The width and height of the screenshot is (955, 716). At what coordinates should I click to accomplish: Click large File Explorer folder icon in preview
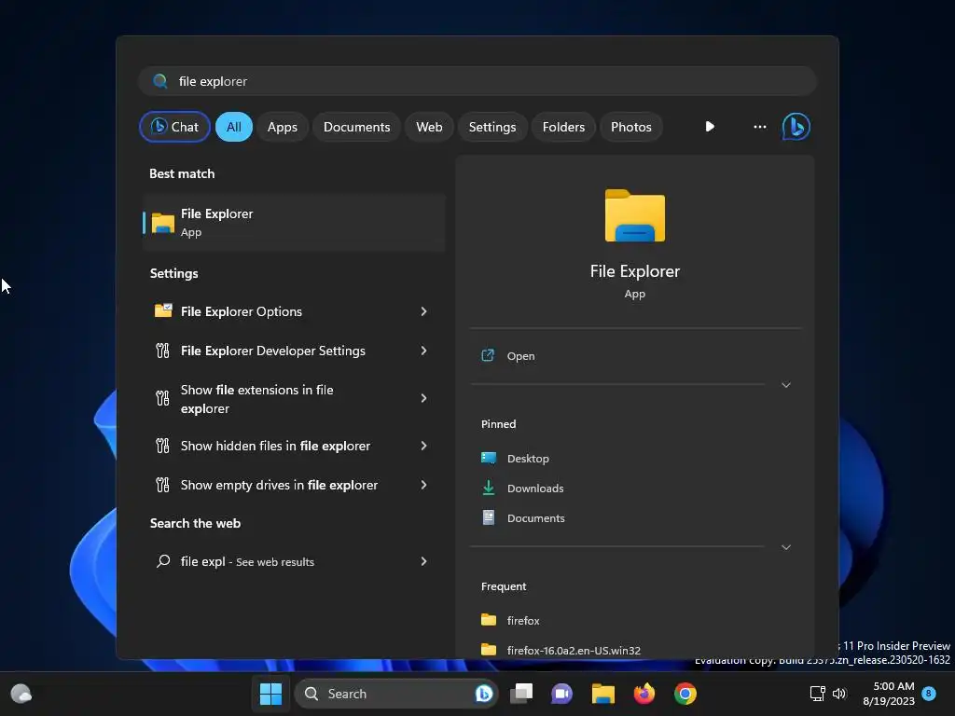[x=634, y=215]
